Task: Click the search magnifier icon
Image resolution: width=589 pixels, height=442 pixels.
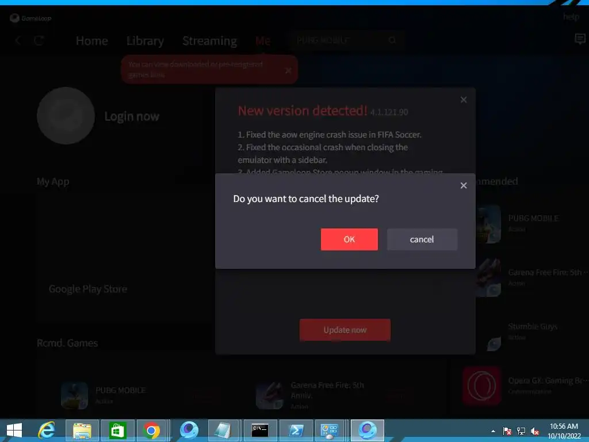Action: pos(392,40)
